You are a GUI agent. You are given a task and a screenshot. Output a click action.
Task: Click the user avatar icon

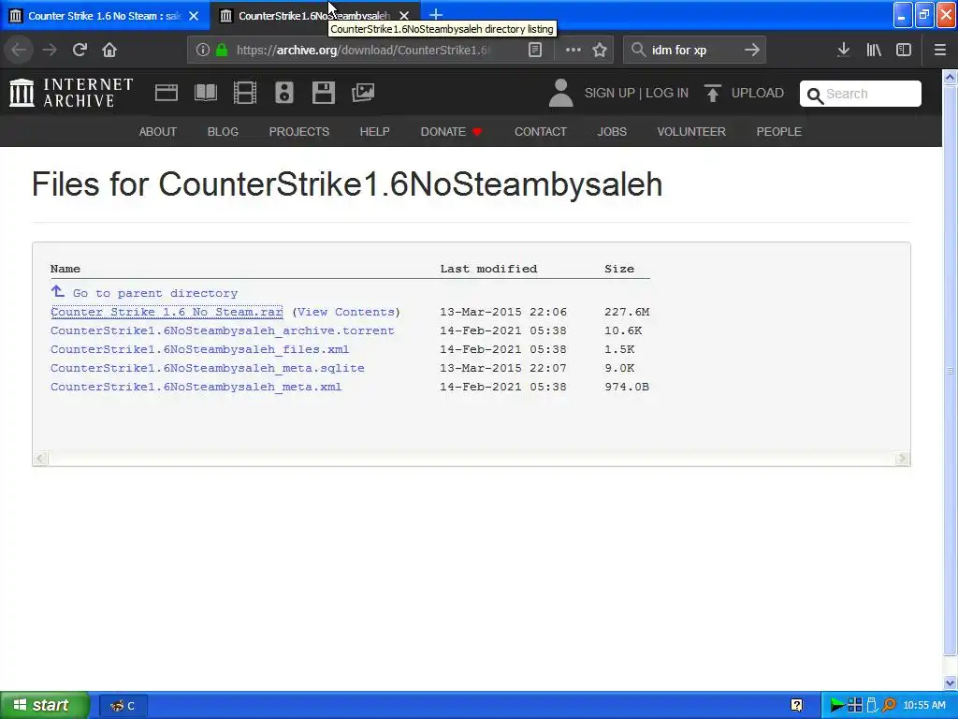click(561, 93)
